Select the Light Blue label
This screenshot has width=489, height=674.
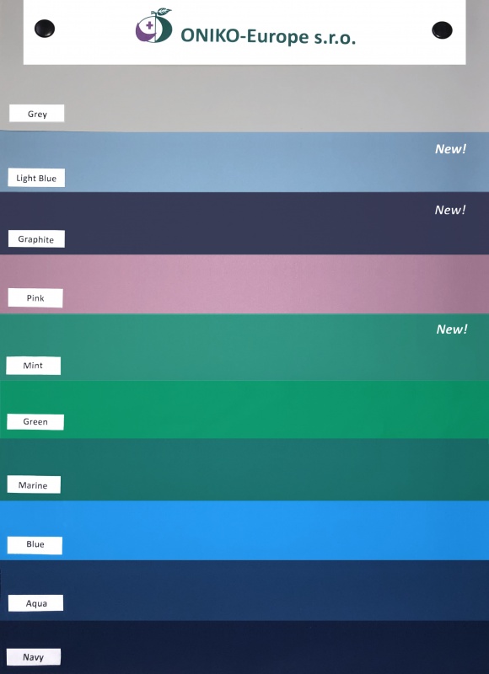pos(36,178)
